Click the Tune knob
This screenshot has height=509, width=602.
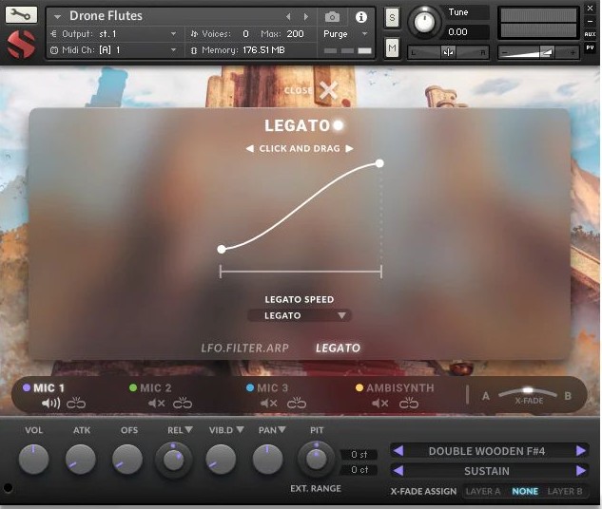click(x=424, y=22)
